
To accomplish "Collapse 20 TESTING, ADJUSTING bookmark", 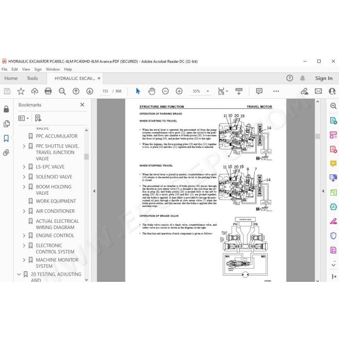I will point(19,274).
